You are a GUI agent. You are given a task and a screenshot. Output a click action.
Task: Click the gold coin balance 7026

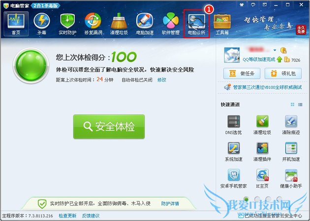point(296,60)
